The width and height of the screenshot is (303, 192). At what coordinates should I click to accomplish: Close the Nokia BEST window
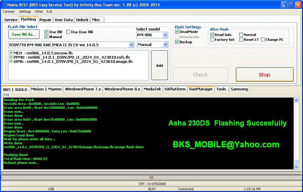point(298,5)
